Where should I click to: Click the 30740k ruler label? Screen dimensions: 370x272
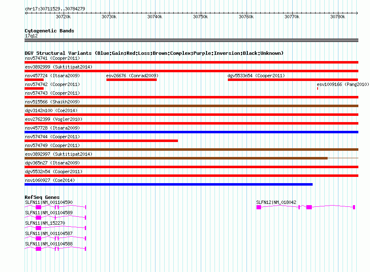pyautogui.click(x=155, y=17)
